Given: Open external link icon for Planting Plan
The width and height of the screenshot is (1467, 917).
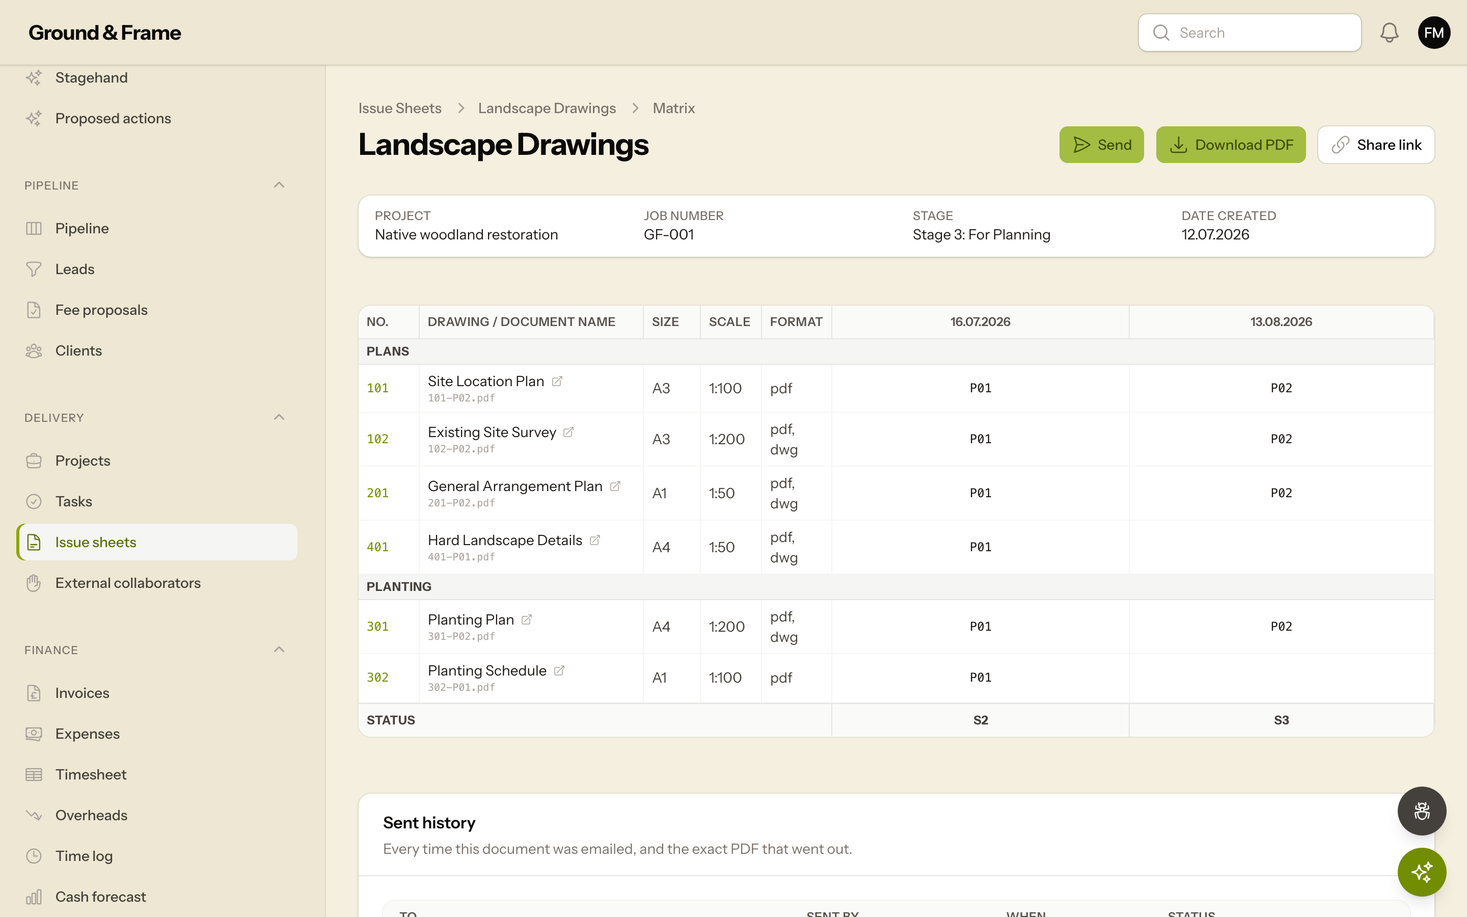Looking at the screenshot, I should [527, 620].
